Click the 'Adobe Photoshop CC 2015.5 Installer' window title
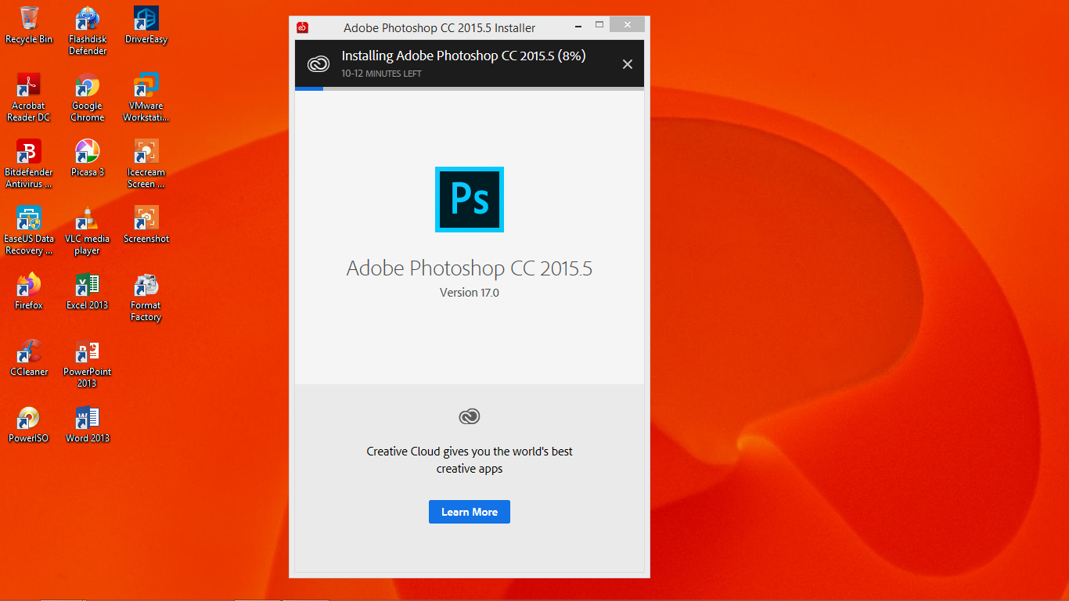Screen dimensions: 1069x601 [440, 28]
